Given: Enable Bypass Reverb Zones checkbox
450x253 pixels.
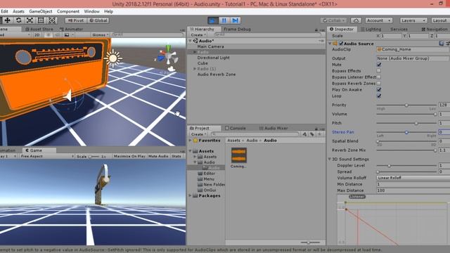Looking at the screenshot, I should [379, 84].
